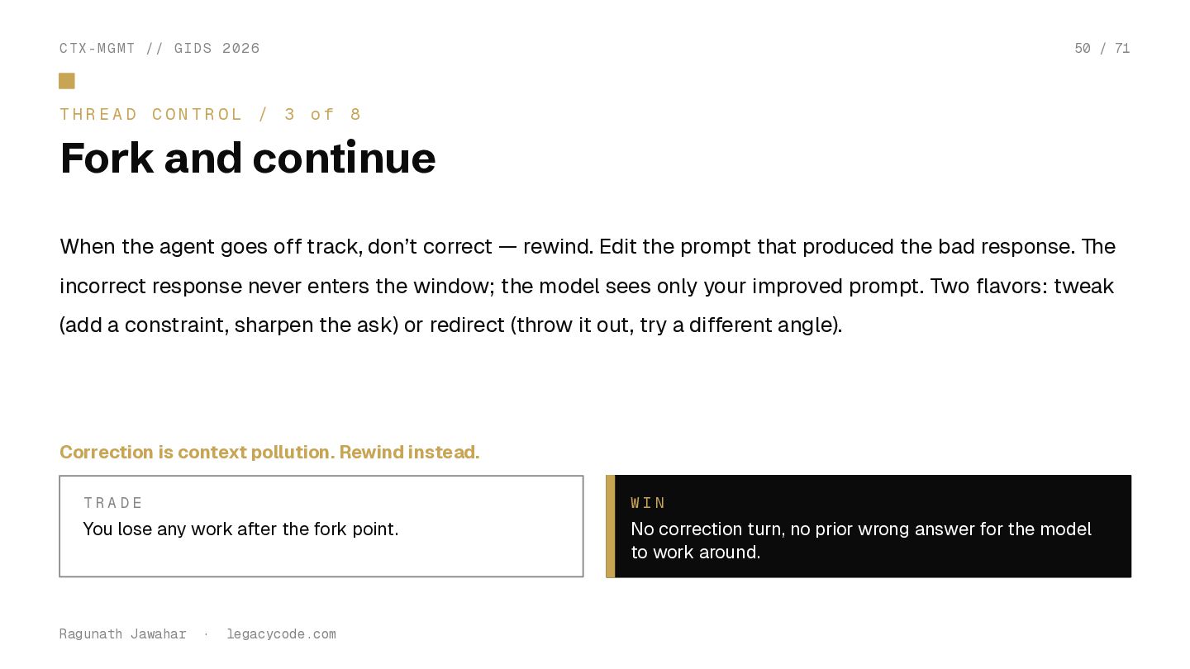
Task: Click "You lose any work after the fork point."
Action: pyautogui.click(x=240, y=529)
